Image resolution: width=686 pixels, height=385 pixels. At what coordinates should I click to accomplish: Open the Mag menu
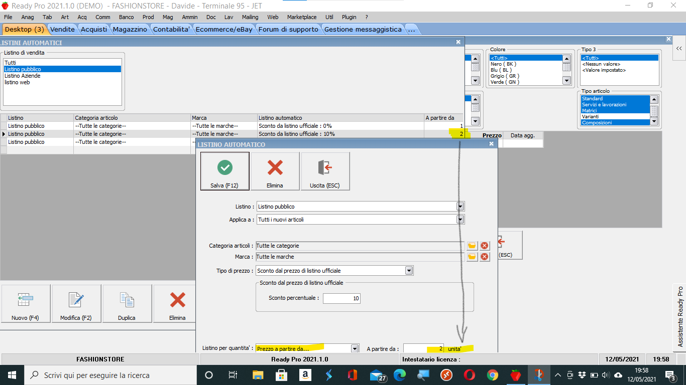pyautogui.click(x=168, y=17)
